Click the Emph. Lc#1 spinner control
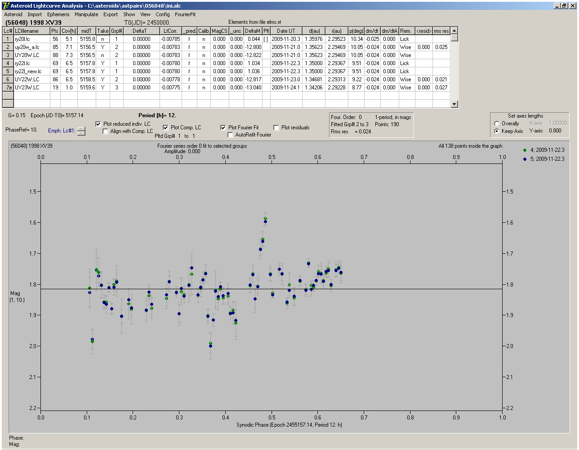The height and width of the screenshot is (450, 579). (x=81, y=131)
